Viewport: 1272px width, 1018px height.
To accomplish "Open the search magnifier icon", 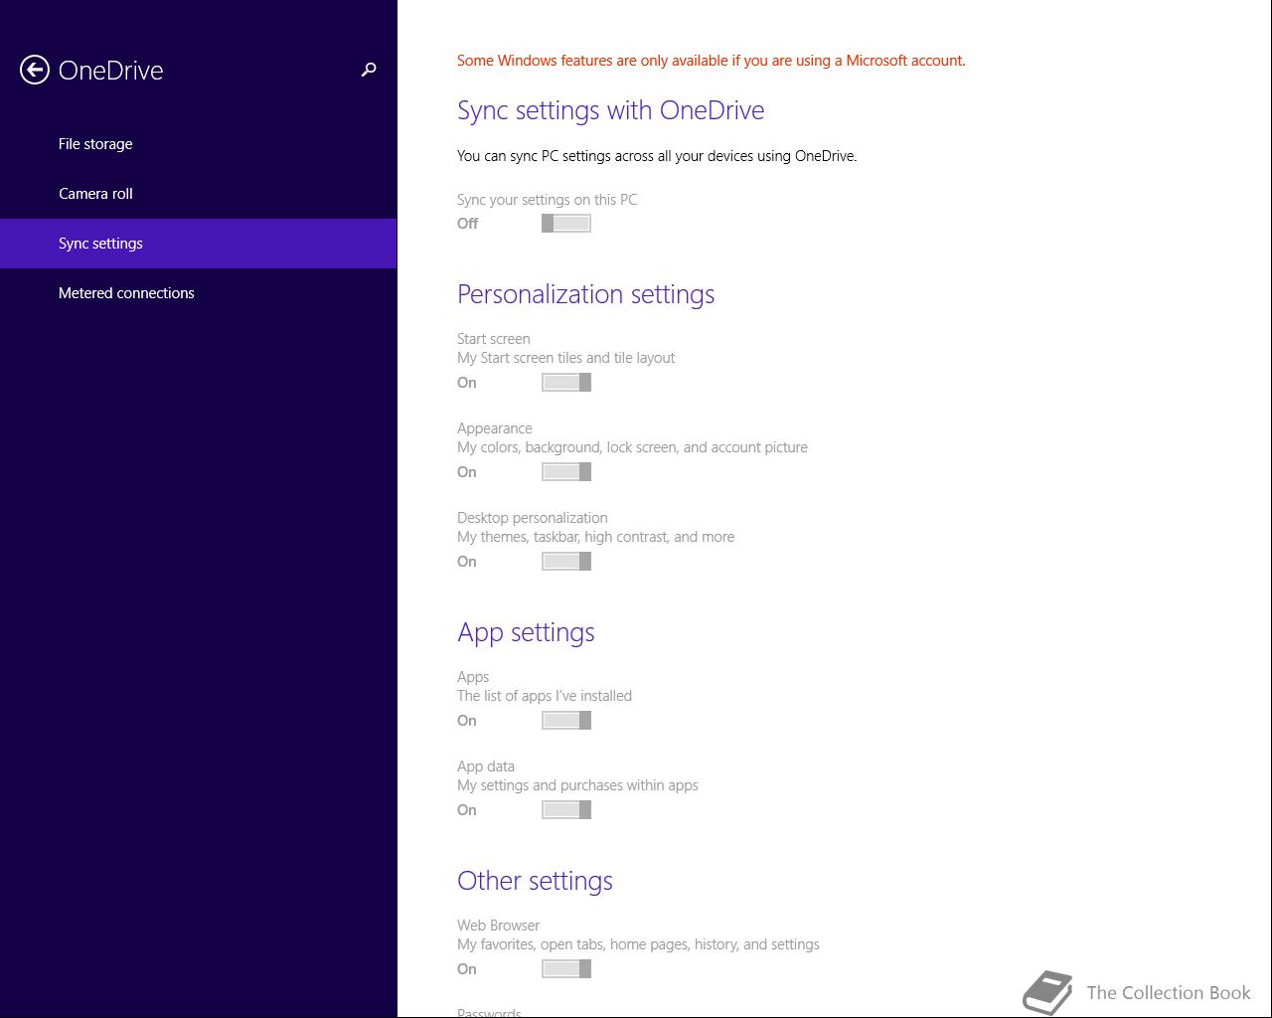I will pyautogui.click(x=369, y=70).
